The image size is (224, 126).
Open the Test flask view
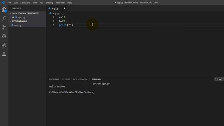tap(4, 54)
